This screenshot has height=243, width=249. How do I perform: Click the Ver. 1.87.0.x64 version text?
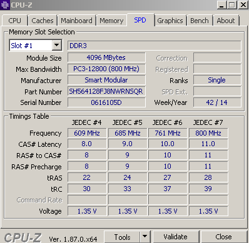73,239
